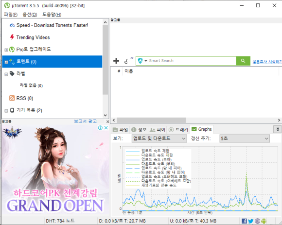Click the add torrent plus icon
The height and width of the screenshot is (225, 282).
(x=116, y=61)
